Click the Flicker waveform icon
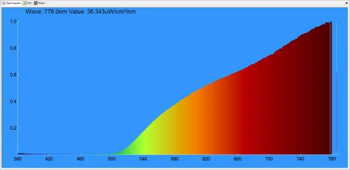This screenshot has width=350, height=170. pyautogui.click(x=35, y=3)
